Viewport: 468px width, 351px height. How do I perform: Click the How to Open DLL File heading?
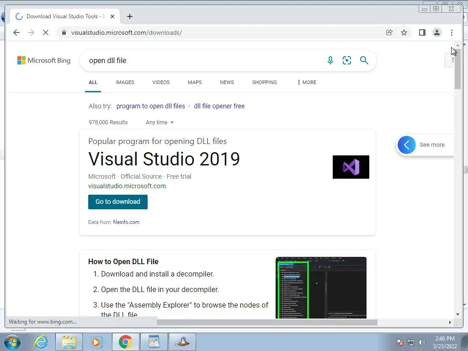tap(123, 261)
